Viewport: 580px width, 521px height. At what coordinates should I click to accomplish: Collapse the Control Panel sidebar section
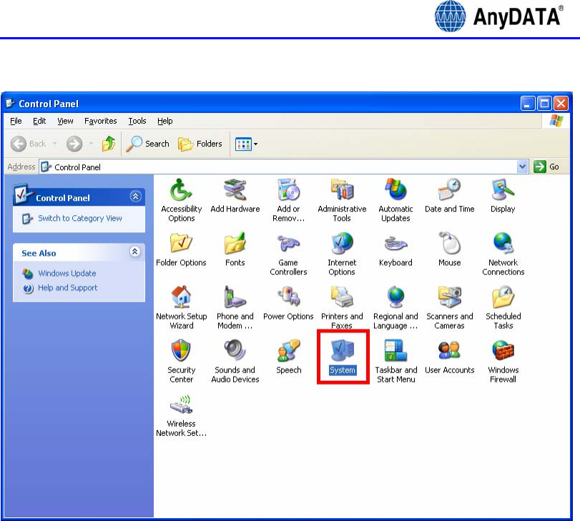coord(135,197)
